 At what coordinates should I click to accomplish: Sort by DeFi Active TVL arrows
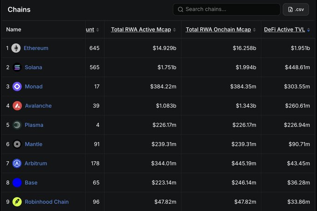tap(308, 30)
